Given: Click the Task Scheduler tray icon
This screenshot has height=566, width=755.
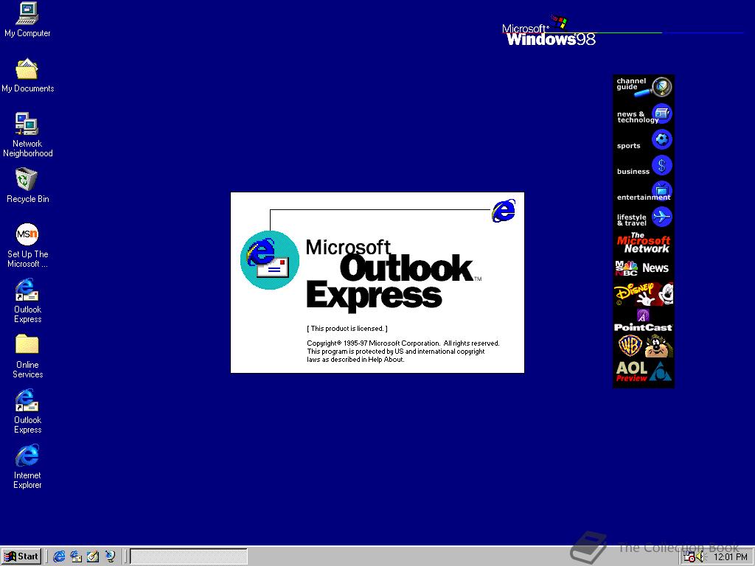Looking at the screenshot, I should (689, 557).
